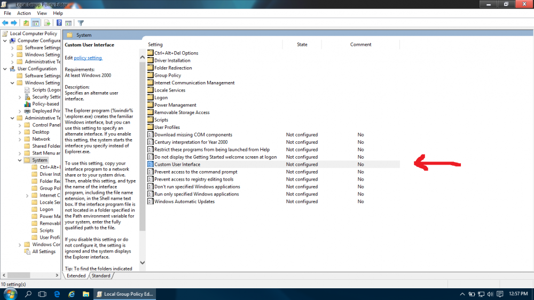The image size is (534, 300).
Task: Open the View menu
Action: 42,13
